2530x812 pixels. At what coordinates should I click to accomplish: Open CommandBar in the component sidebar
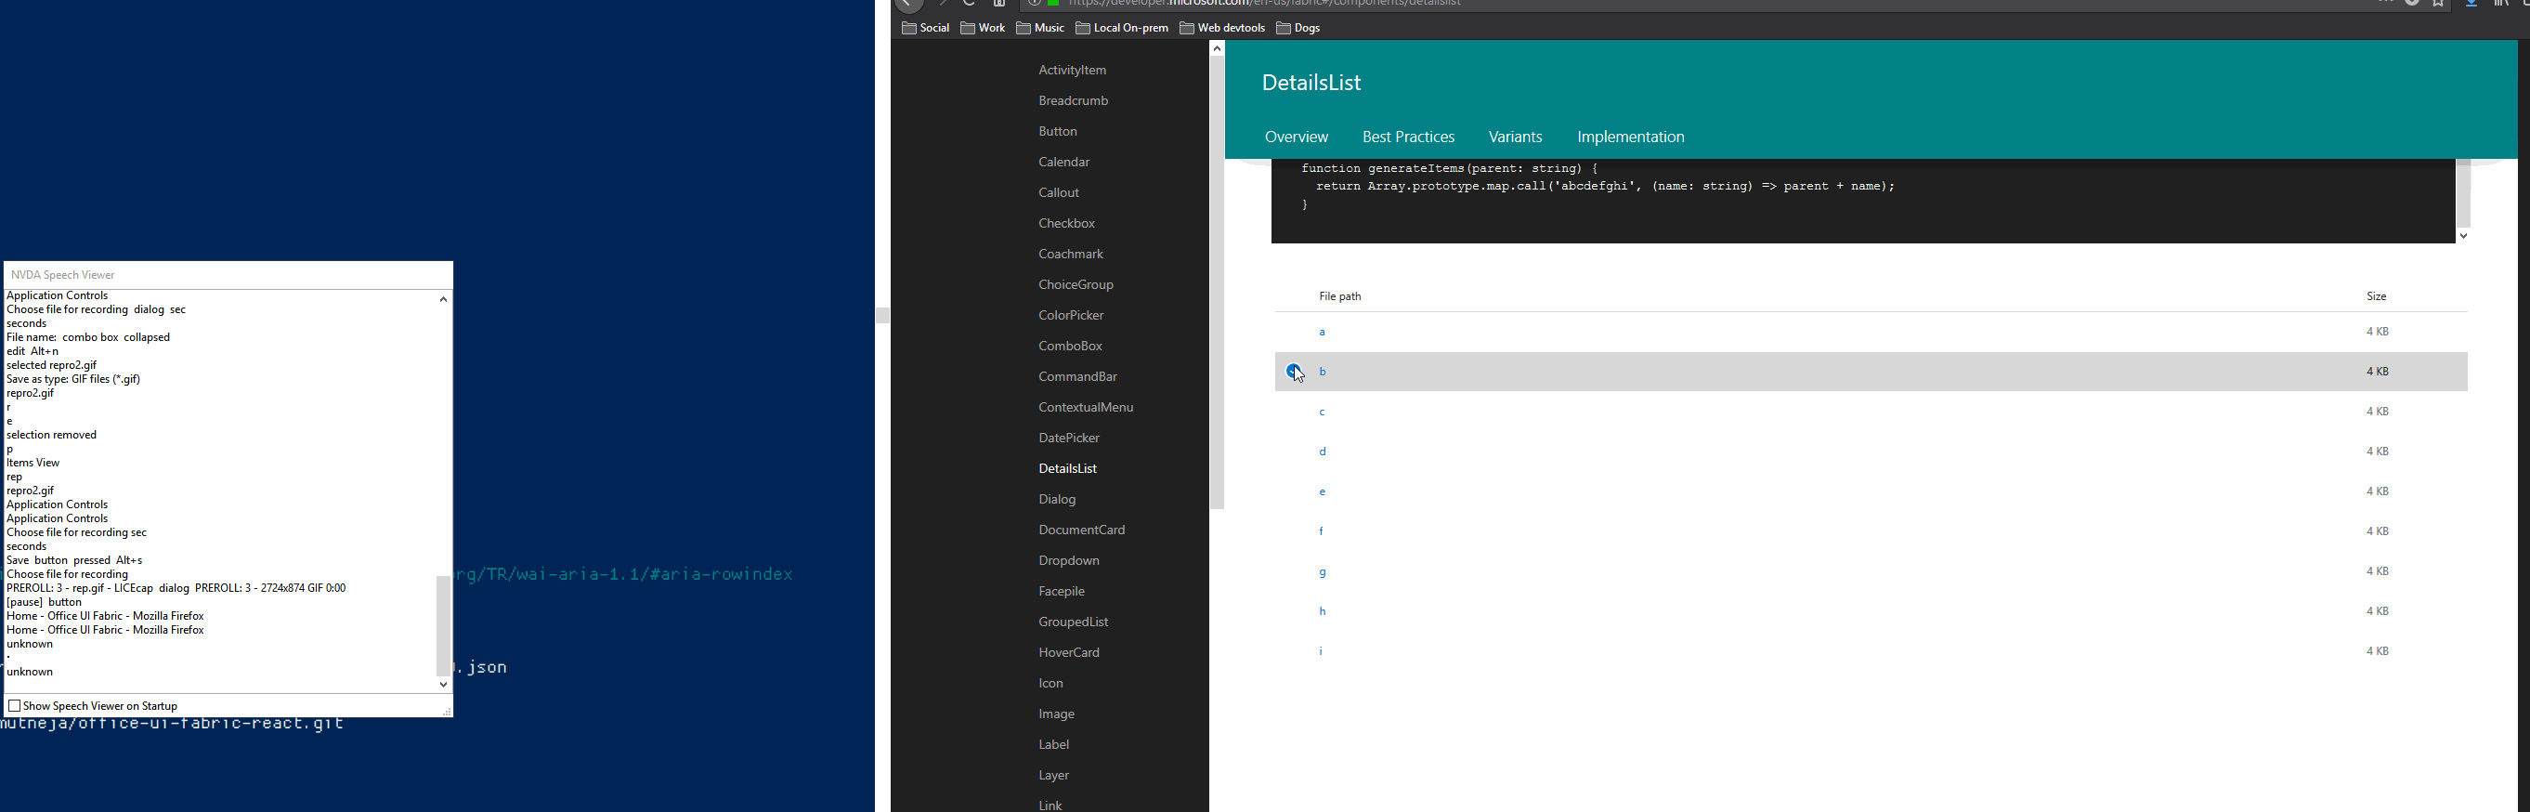(x=1077, y=376)
